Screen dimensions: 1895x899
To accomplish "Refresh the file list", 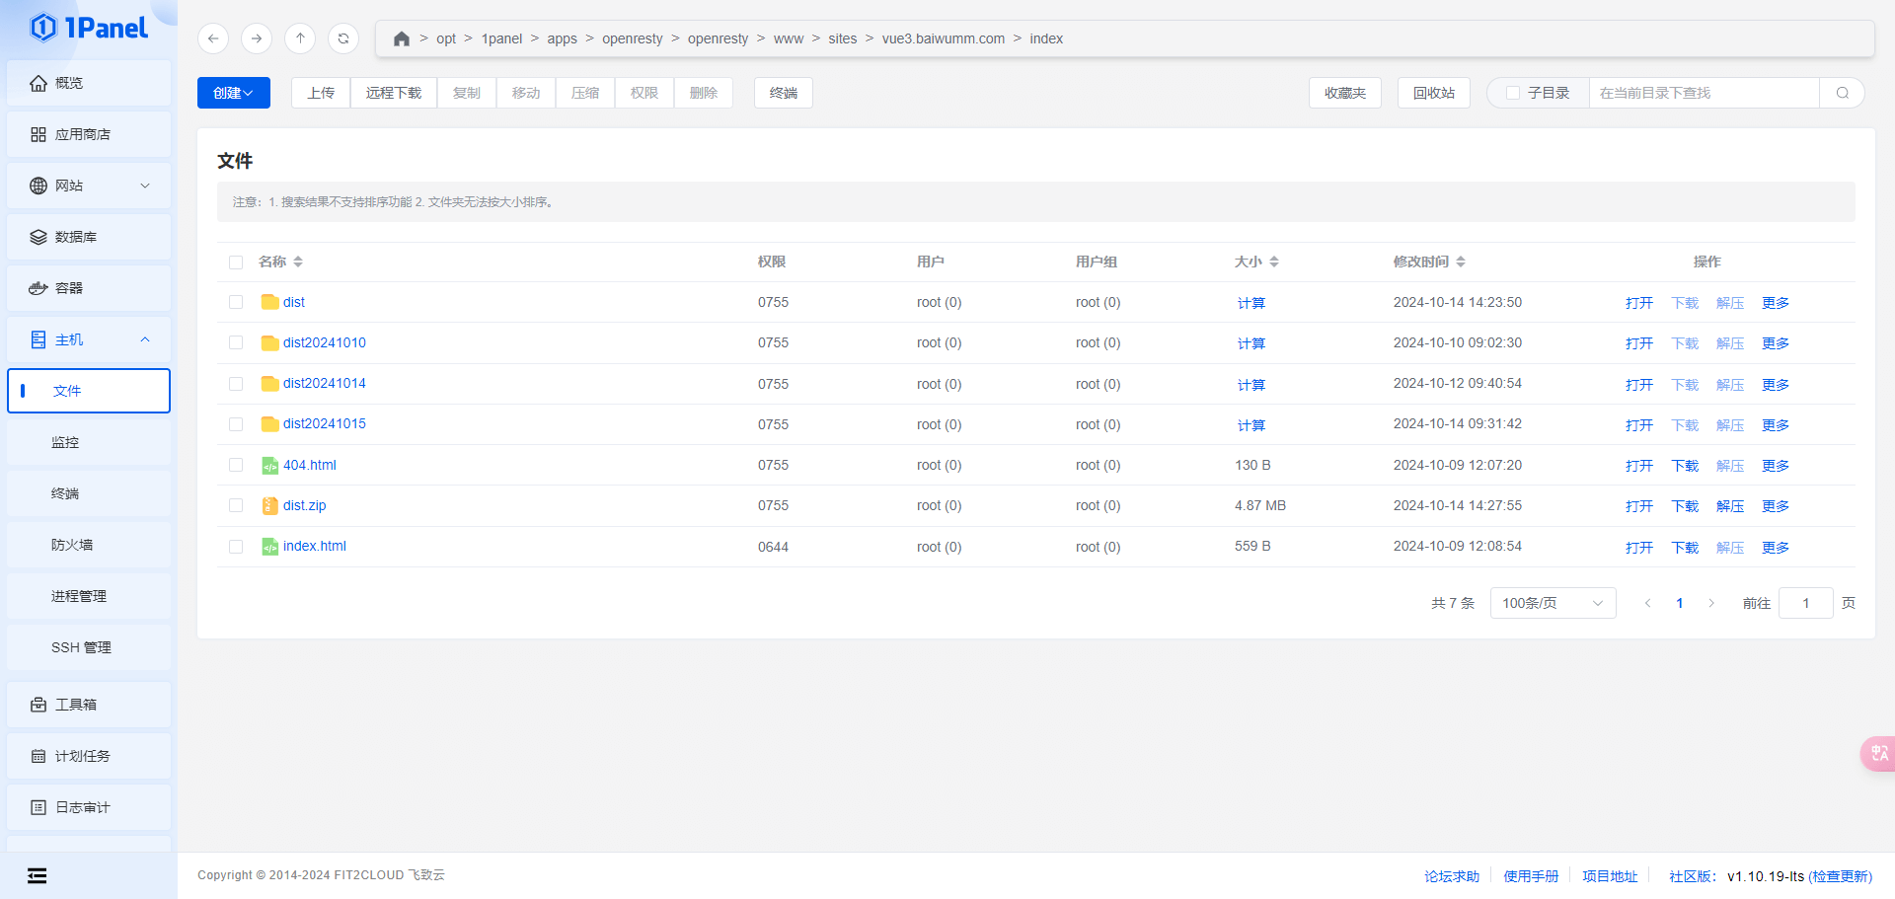I will coord(343,38).
